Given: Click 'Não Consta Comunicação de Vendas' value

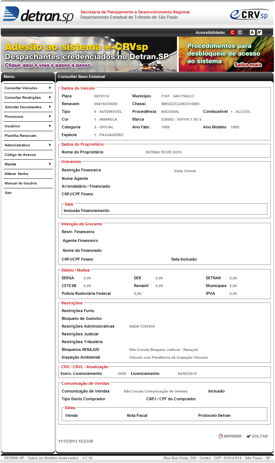Looking at the screenshot, I should tap(155, 391).
